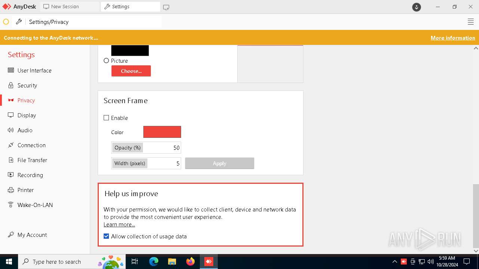
Task: Launch Microsoft Edge from the taskbar
Action: [x=154, y=262]
